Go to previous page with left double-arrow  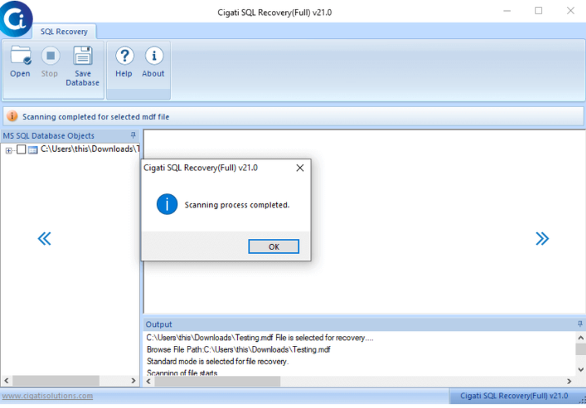point(45,238)
